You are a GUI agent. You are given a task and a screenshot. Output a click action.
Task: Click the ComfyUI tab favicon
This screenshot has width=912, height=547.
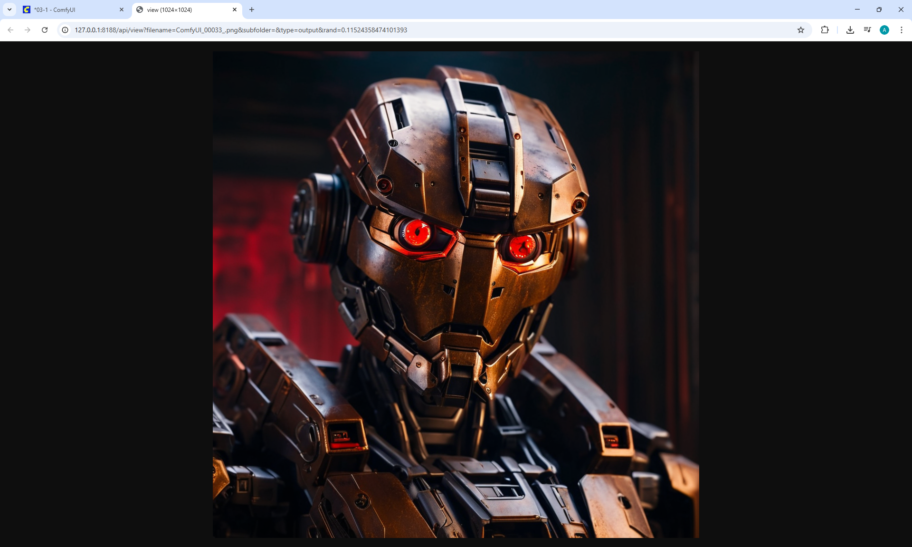tap(27, 10)
